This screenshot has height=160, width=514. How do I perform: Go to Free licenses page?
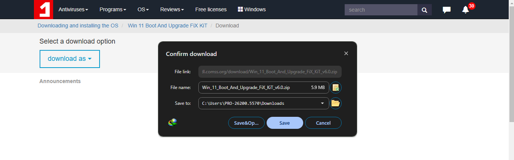(211, 9)
